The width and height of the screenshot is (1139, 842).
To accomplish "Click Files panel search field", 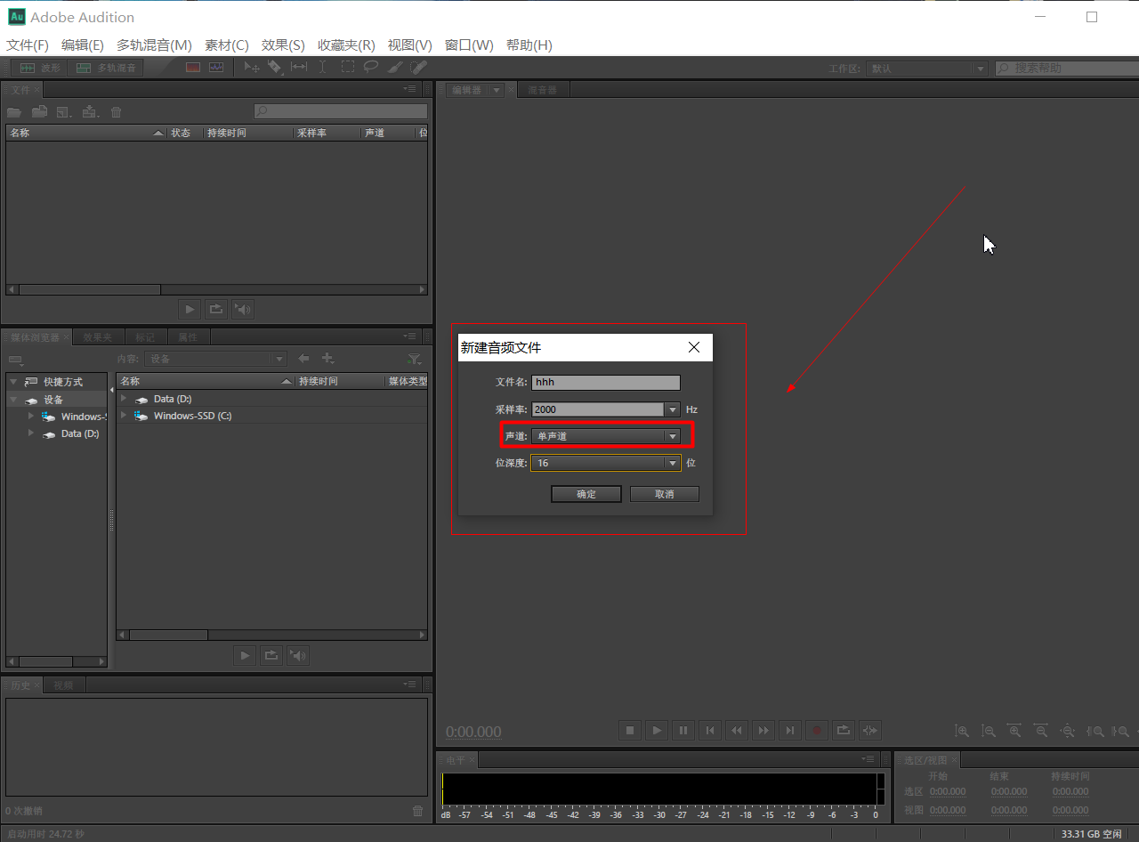I will pyautogui.click(x=340, y=111).
